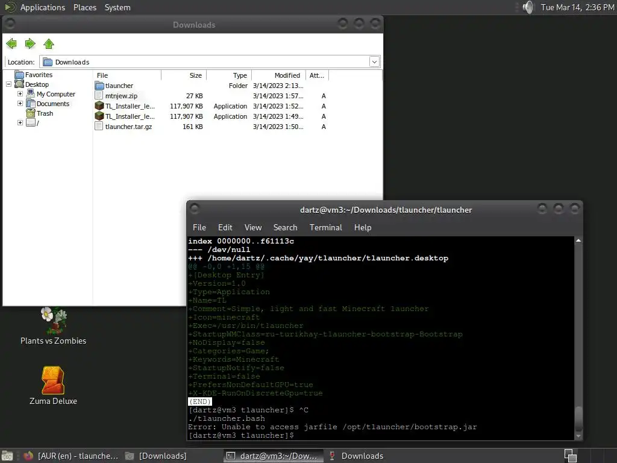Viewport: 617px width, 463px height.
Task: Select the root drive icon in tree
Action: coord(31,123)
